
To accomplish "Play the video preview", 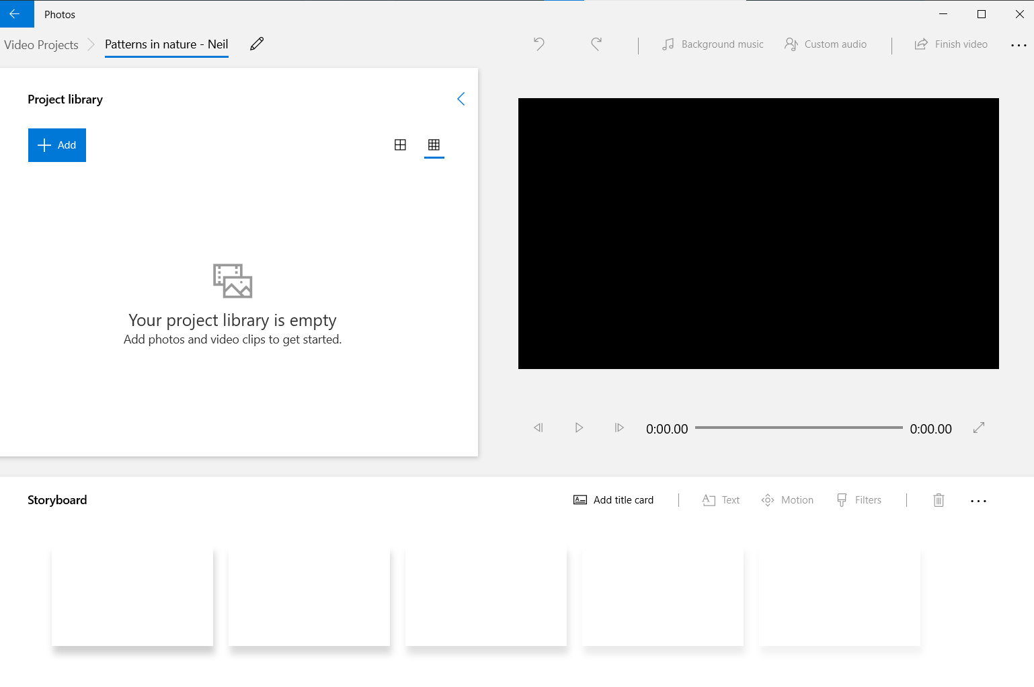I will [579, 428].
